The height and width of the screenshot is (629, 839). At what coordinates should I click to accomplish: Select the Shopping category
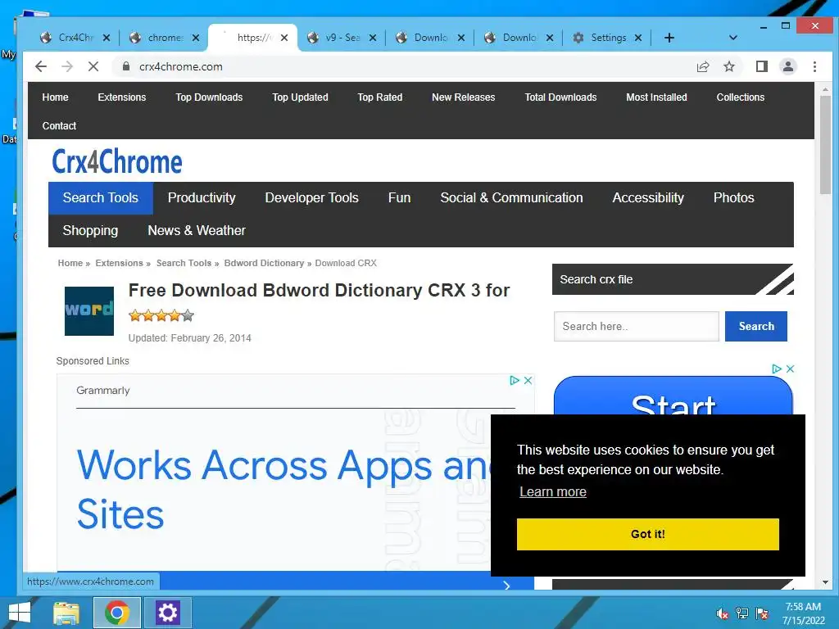point(90,230)
